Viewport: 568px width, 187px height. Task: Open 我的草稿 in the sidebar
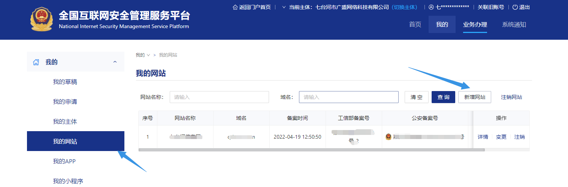tap(65, 82)
